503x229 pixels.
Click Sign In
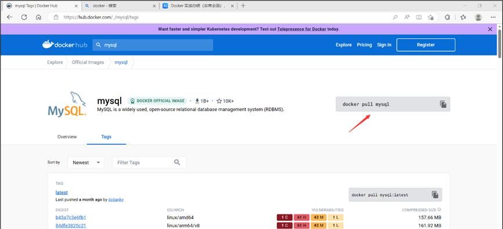384,45
